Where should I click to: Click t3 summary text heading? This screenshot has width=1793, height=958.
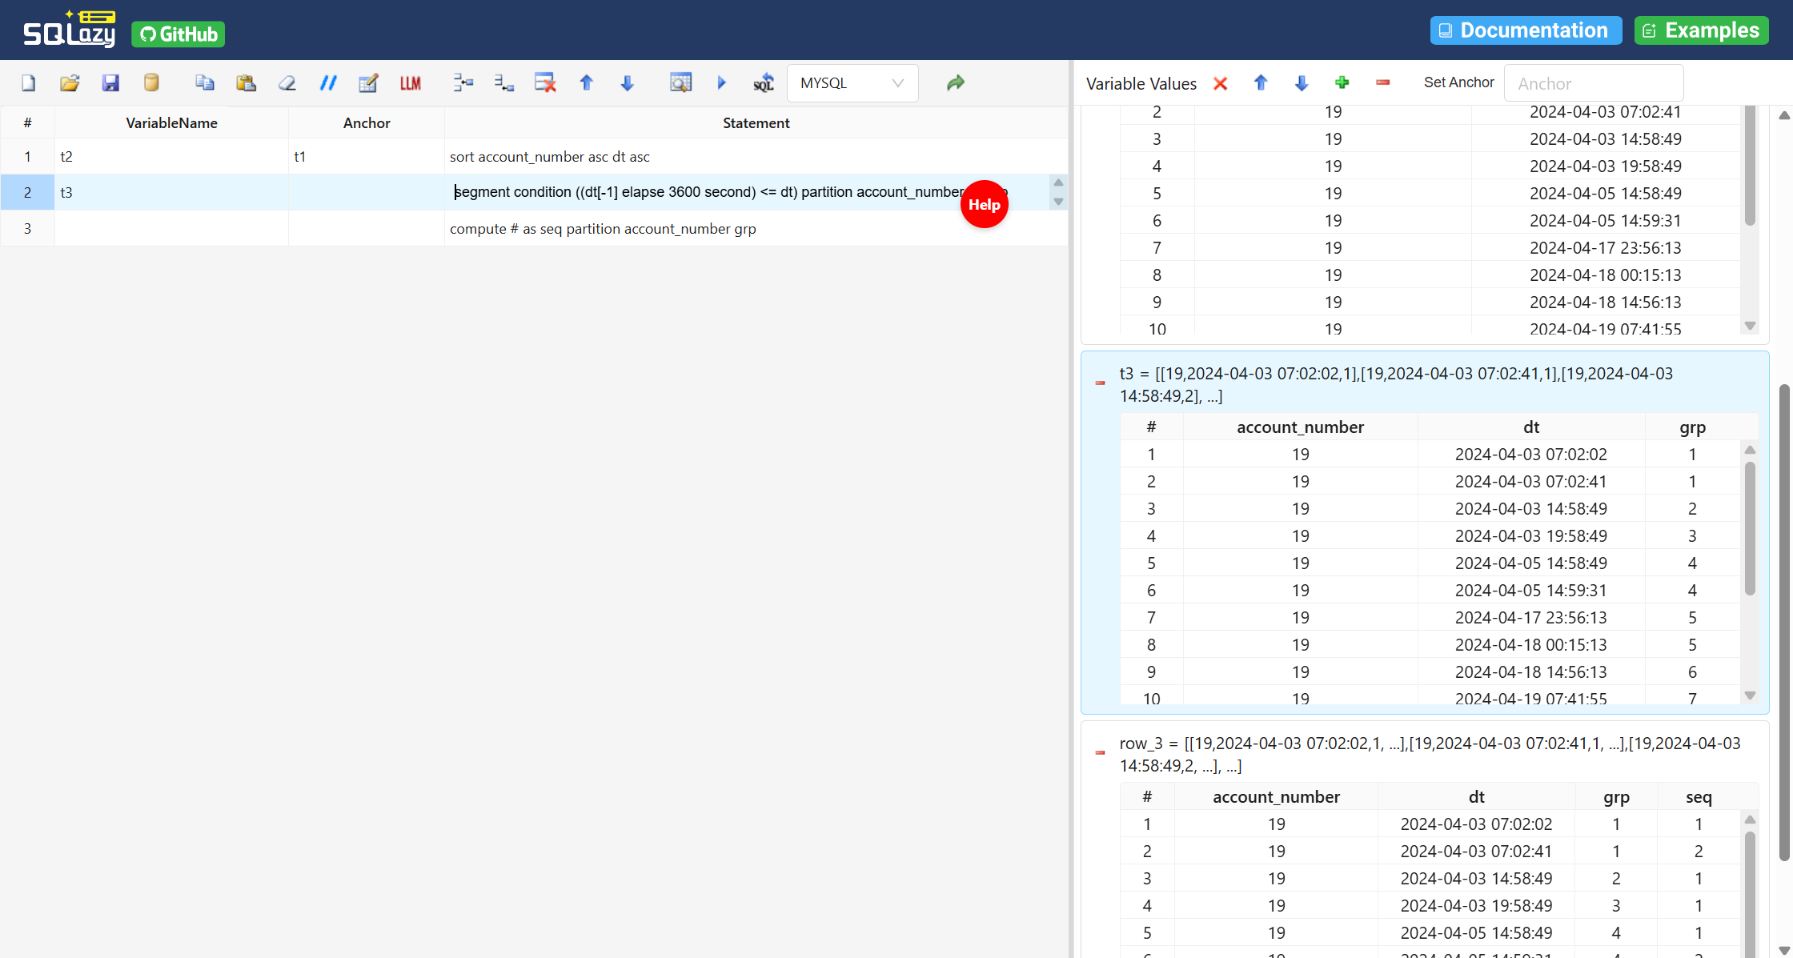pyautogui.click(x=1396, y=385)
